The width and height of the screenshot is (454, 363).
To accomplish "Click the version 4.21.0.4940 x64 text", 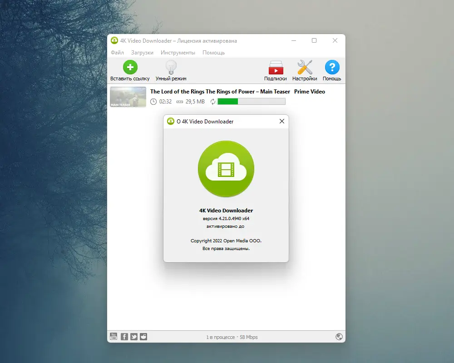I will pyautogui.click(x=226, y=219).
